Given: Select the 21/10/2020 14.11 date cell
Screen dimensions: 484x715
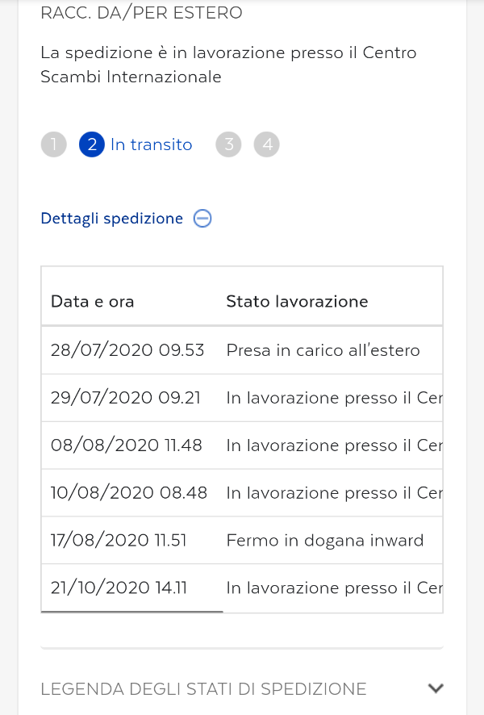Looking at the screenshot, I should coord(119,588).
